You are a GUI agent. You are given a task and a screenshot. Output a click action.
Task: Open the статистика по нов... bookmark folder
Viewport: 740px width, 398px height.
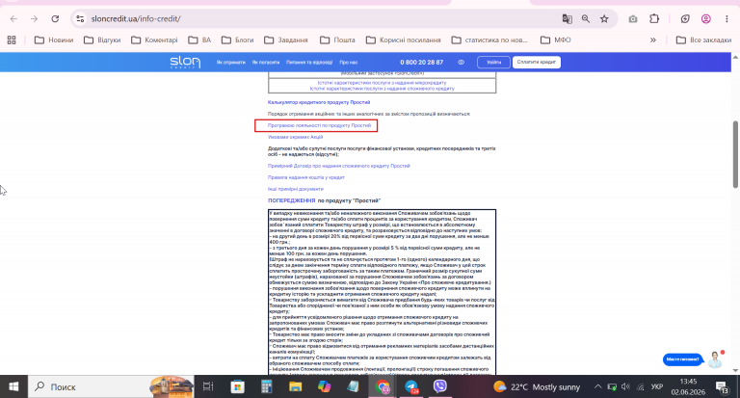pyautogui.click(x=489, y=40)
